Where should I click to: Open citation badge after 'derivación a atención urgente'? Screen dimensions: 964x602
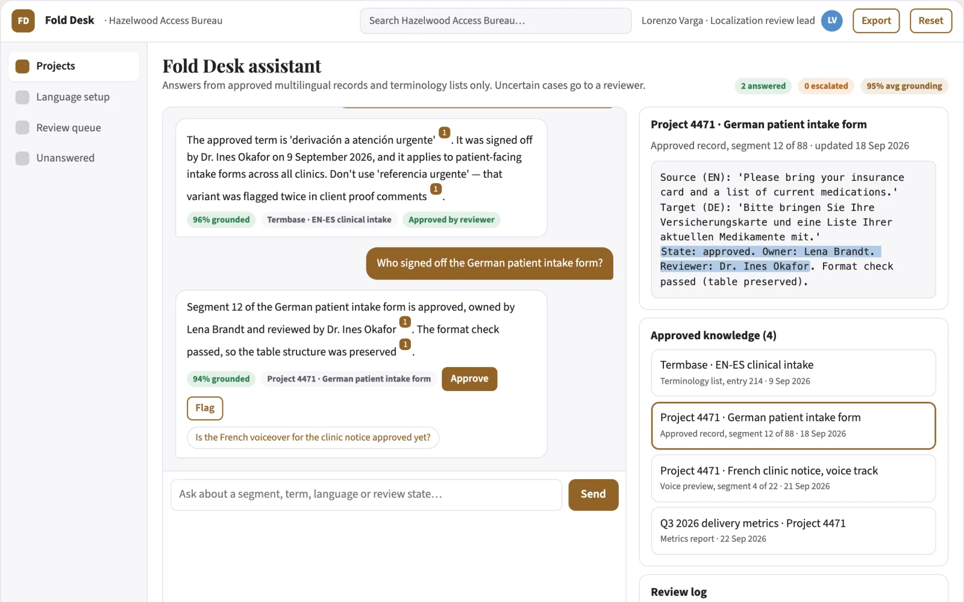[x=444, y=133]
